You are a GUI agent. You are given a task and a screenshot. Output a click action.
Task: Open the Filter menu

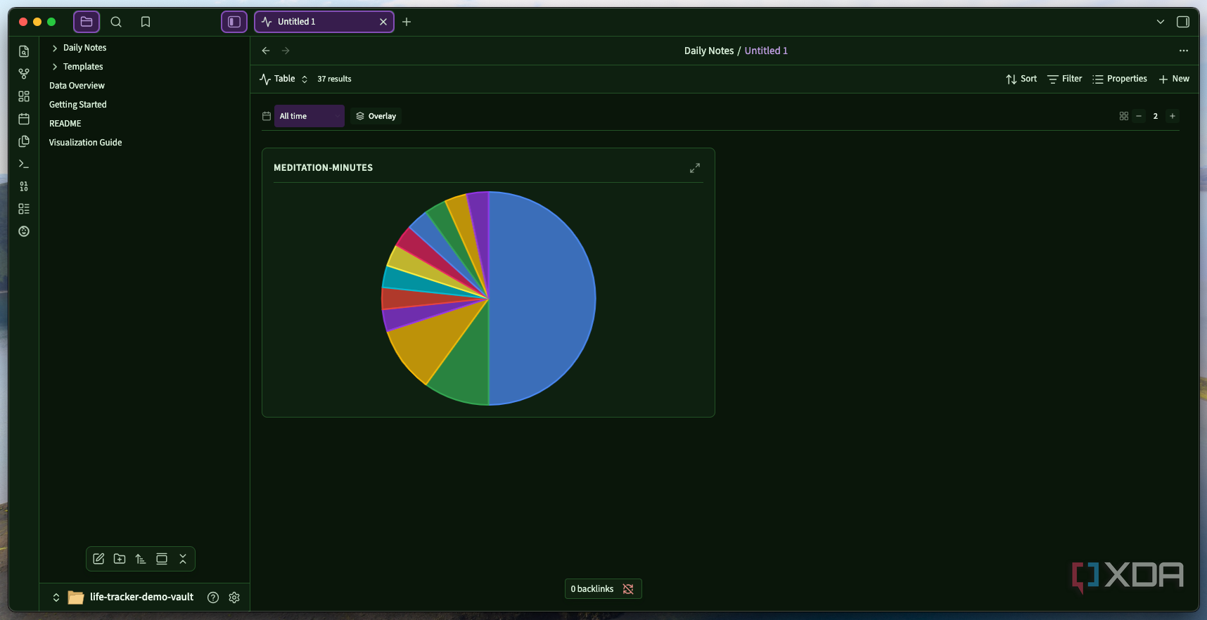click(x=1065, y=79)
